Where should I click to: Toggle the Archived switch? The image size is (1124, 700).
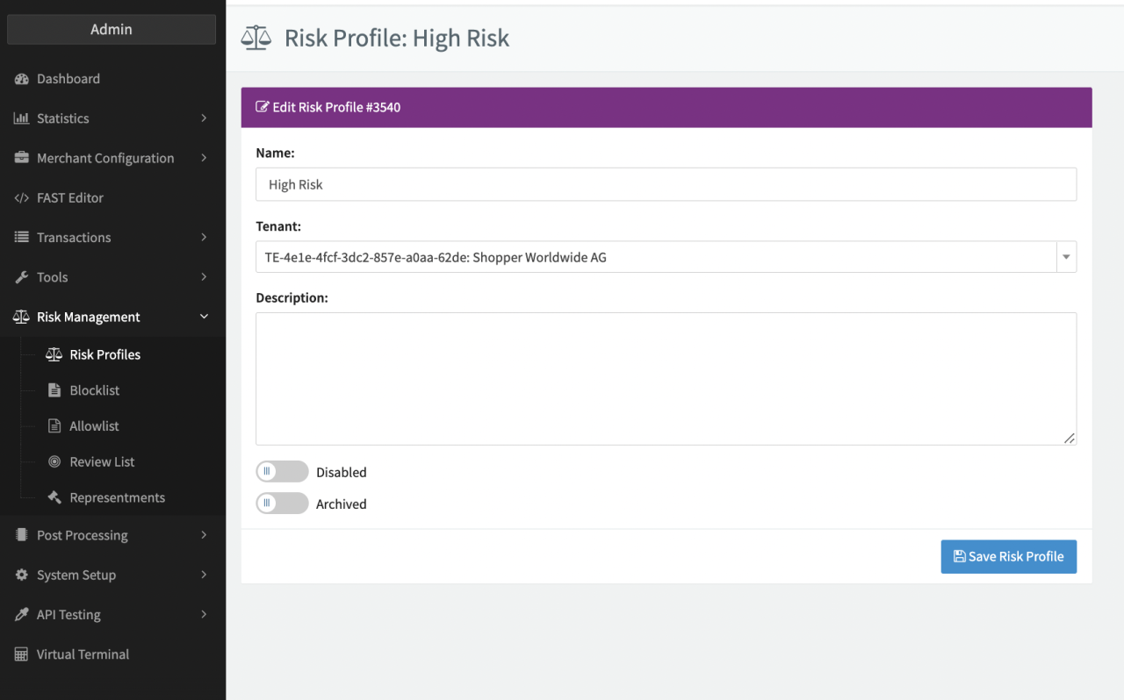pos(282,504)
